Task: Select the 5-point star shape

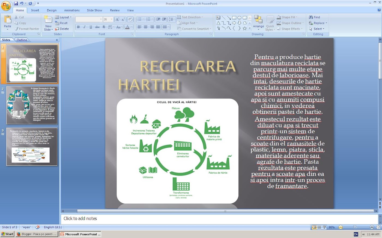Action: pos(244,28)
